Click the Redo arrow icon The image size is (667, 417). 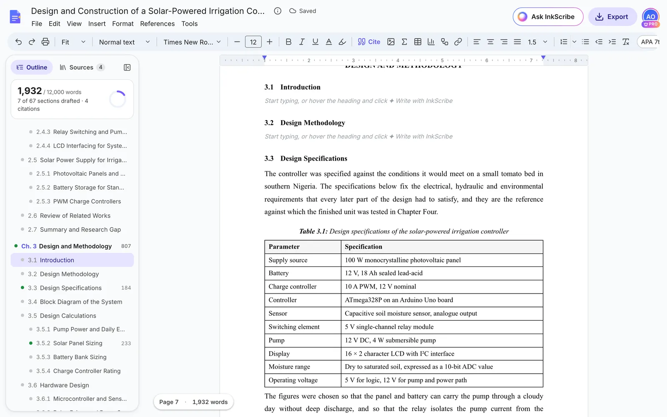coord(32,42)
